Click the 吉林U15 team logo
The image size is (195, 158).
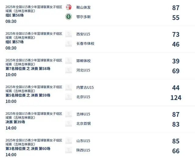coord(69,114)
